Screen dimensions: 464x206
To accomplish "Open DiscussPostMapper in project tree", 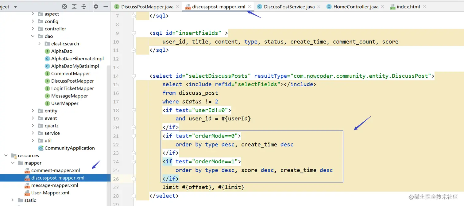I will (x=72, y=81).
